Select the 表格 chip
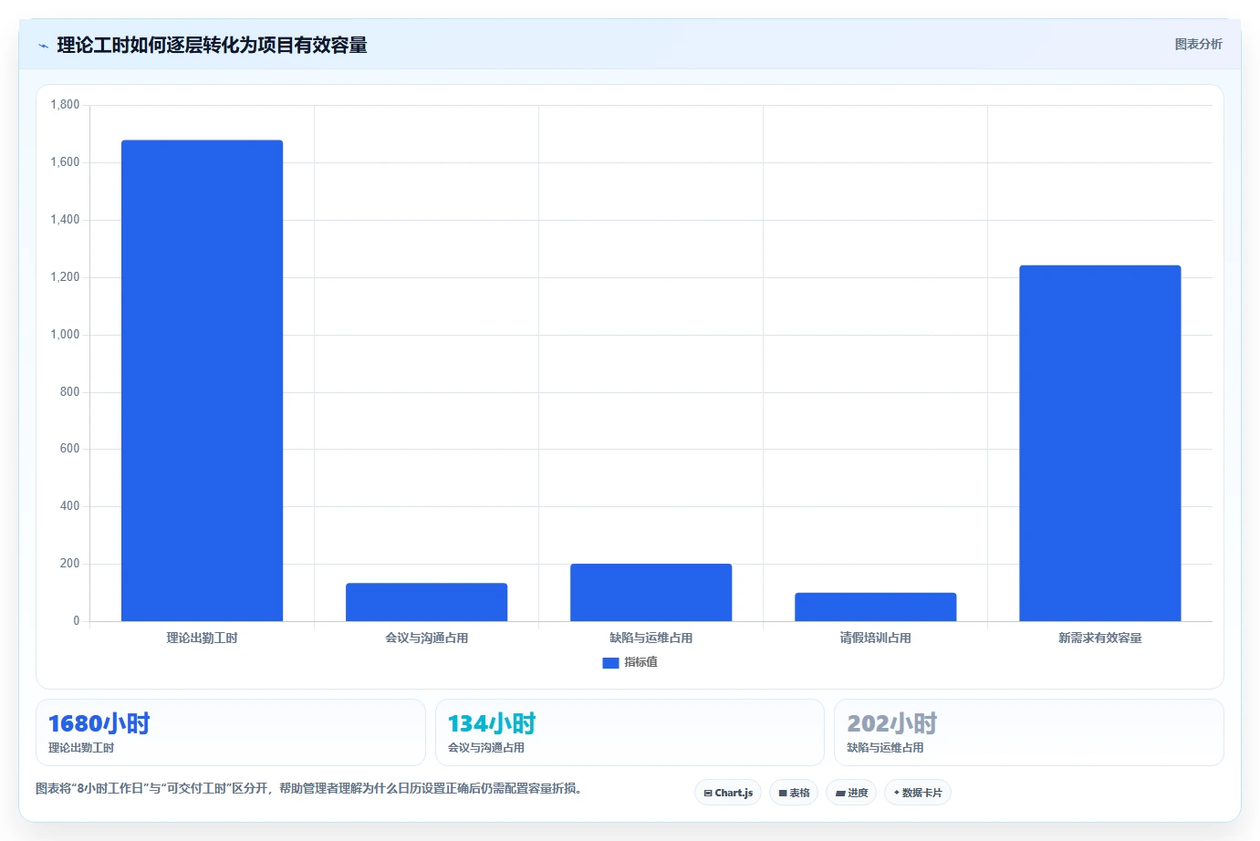The height and width of the screenshot is (841, 1260). (794, 793)
